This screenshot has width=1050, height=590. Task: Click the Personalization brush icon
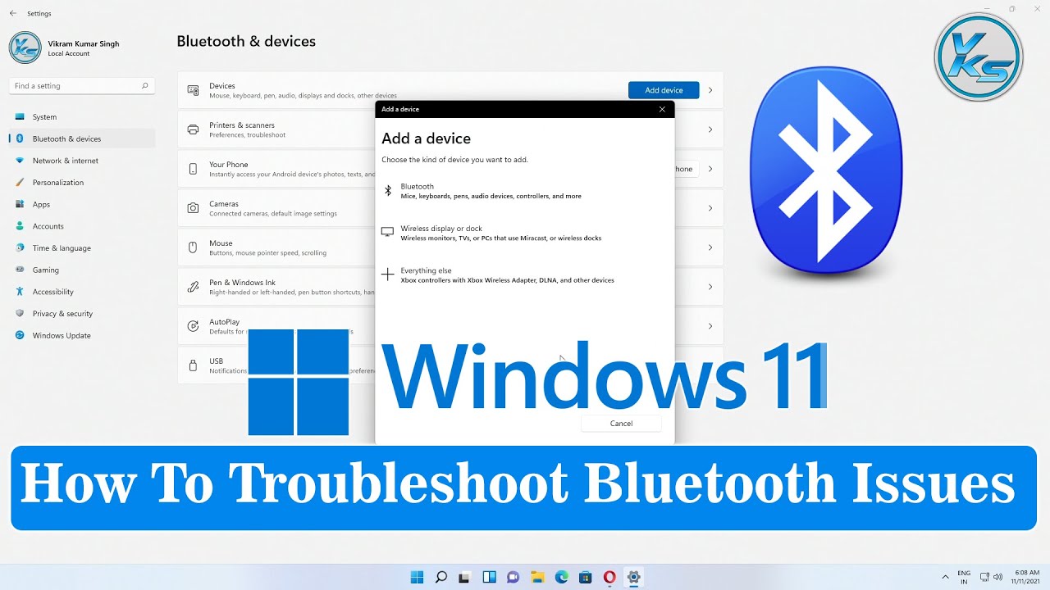[x=20, y=183]
